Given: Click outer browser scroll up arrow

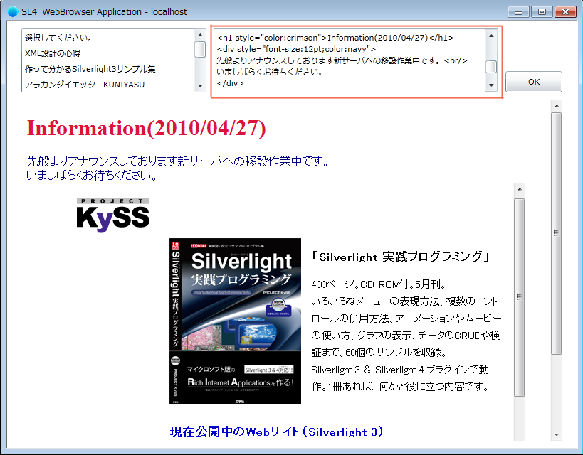Looking at the screenshot, I should coord(557,106).
